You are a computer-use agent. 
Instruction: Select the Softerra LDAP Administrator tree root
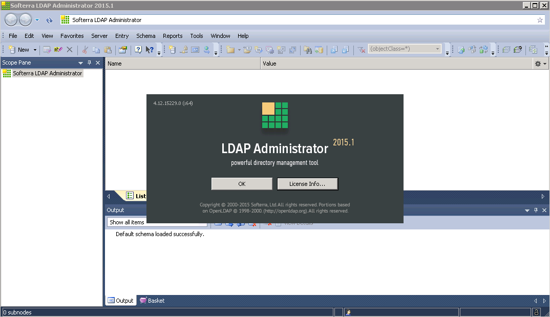click(47, 73)
